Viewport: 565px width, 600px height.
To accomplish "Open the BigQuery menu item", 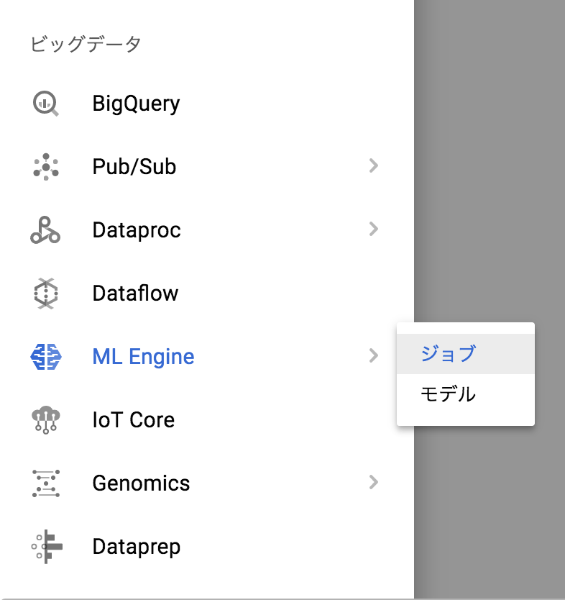I will click(136, 104).
